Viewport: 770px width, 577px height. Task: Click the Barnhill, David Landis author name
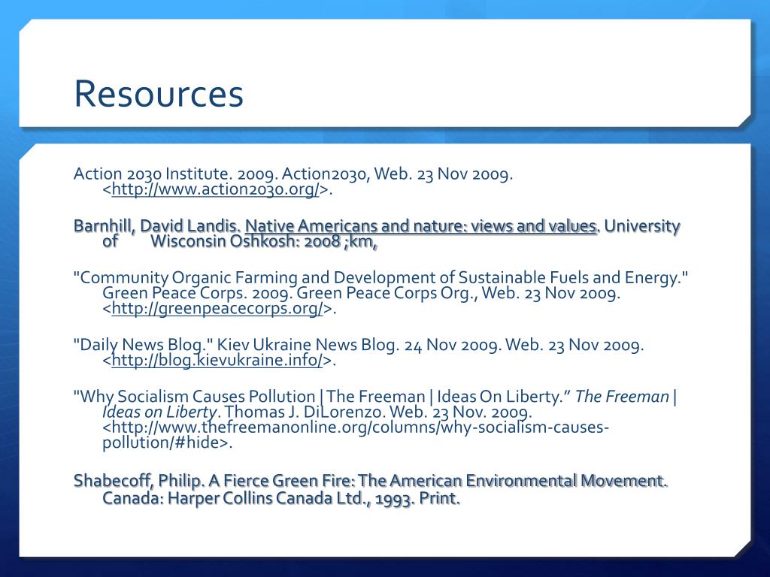point(156,226)
